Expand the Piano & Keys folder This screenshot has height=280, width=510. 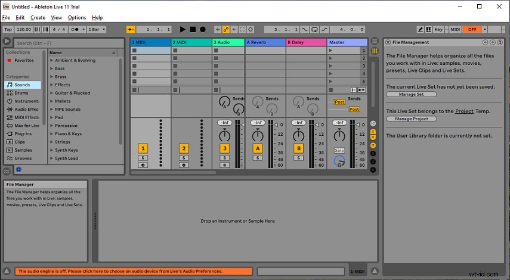51,134
